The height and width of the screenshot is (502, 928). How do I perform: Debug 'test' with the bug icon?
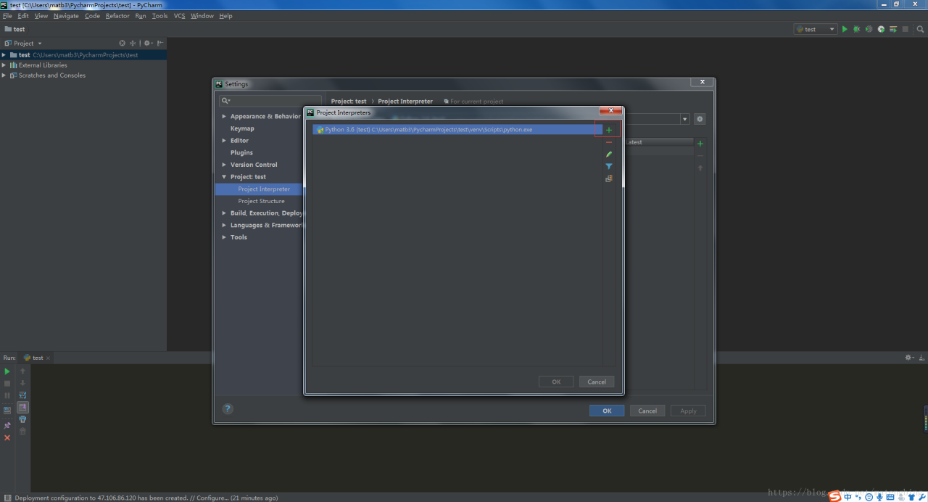point(856,29)
